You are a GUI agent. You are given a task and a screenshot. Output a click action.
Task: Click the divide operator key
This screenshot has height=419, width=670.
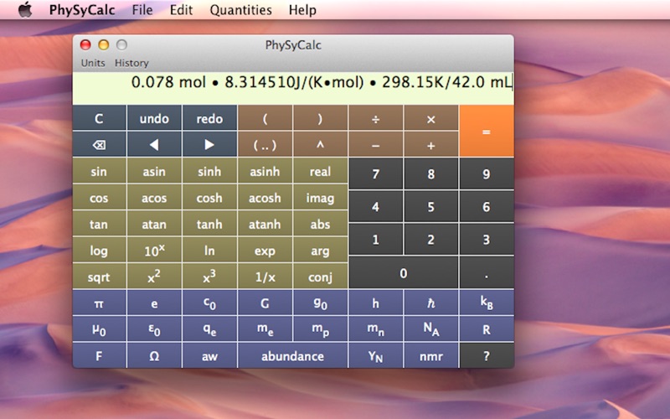(375, 118)
